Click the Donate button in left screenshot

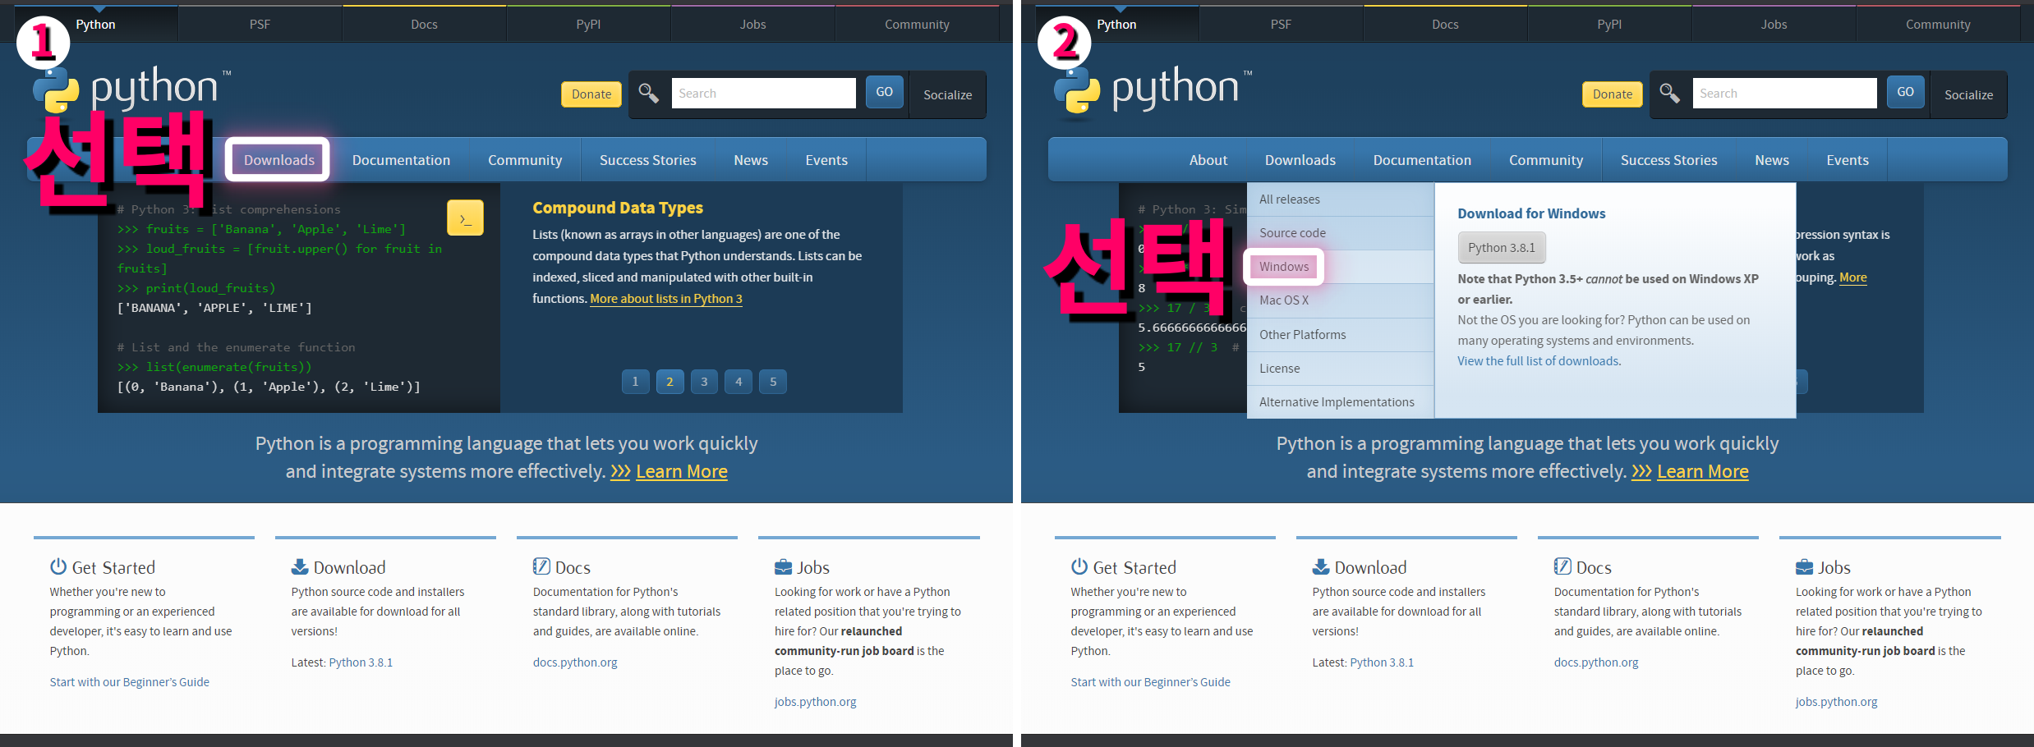click(x=591, y=94)
